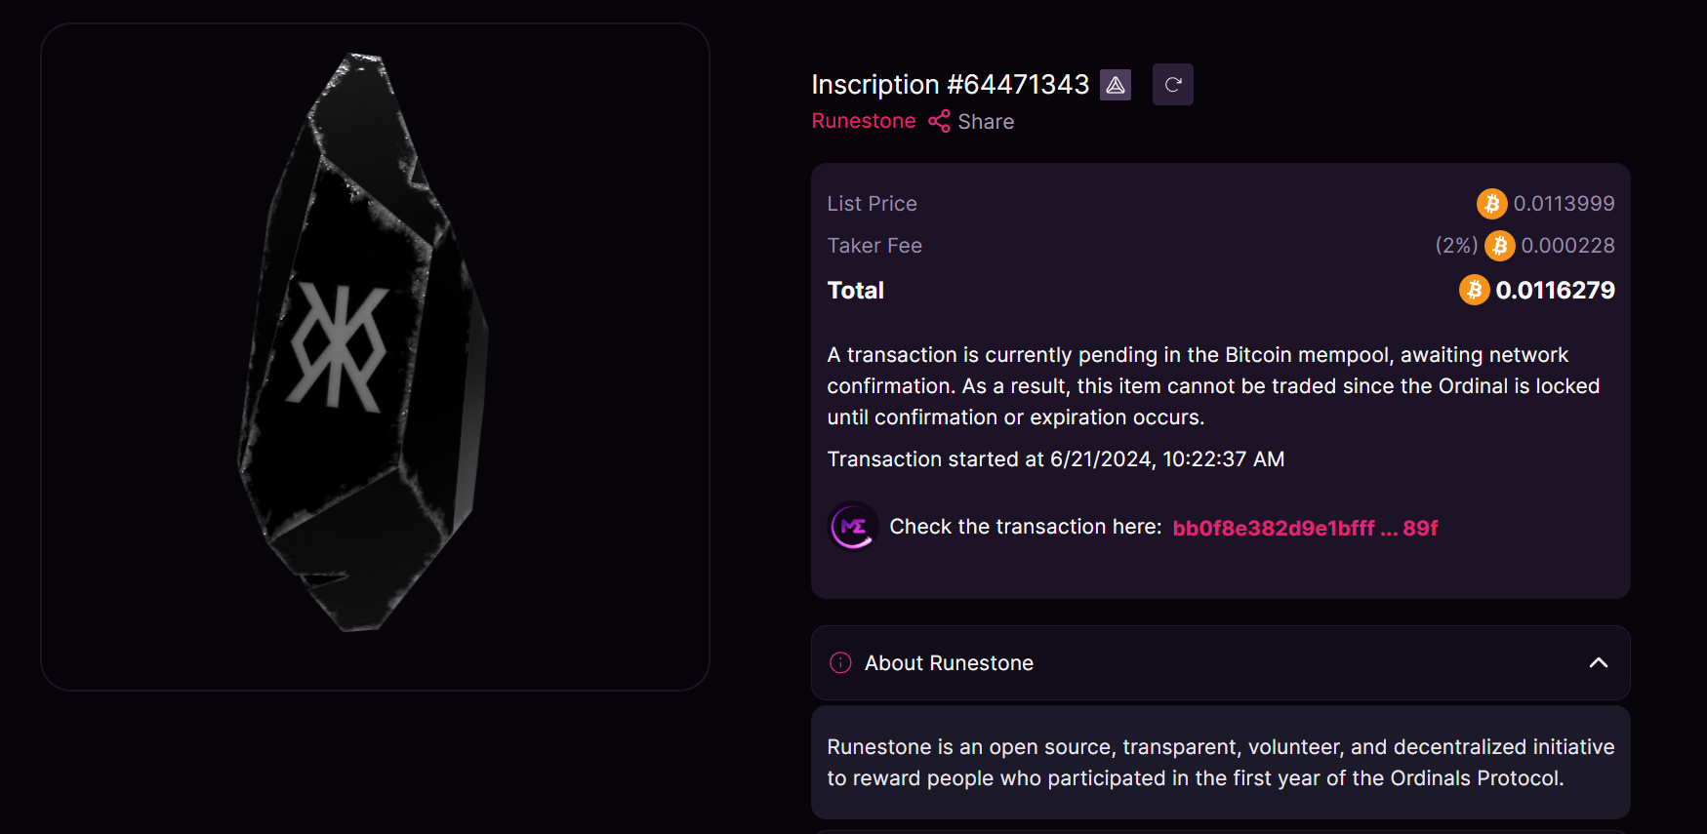Click the triangle badge icon next to Inscription #64471343
The image size is (1707, 834).
[1116, 85]
